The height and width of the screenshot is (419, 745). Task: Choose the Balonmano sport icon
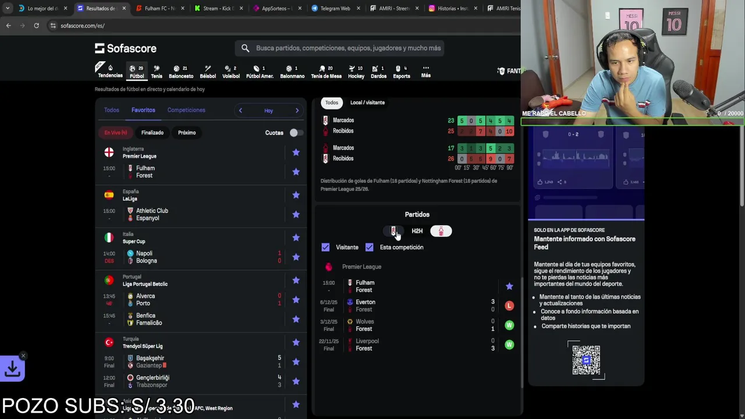(x=292, y=71)
